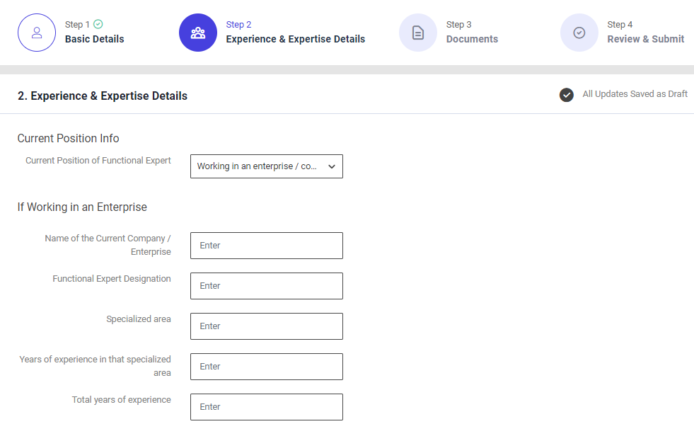Click the Step 1 person icon

[x=37, y=33]
